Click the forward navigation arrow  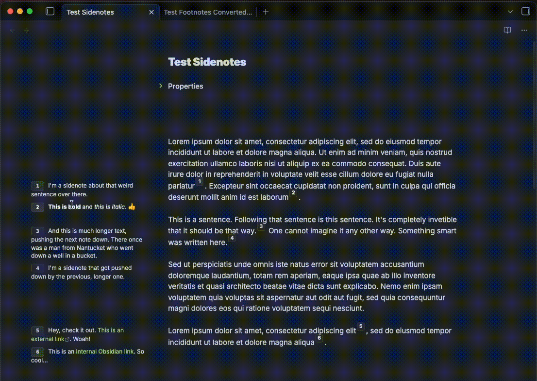[x=26, y=30]
